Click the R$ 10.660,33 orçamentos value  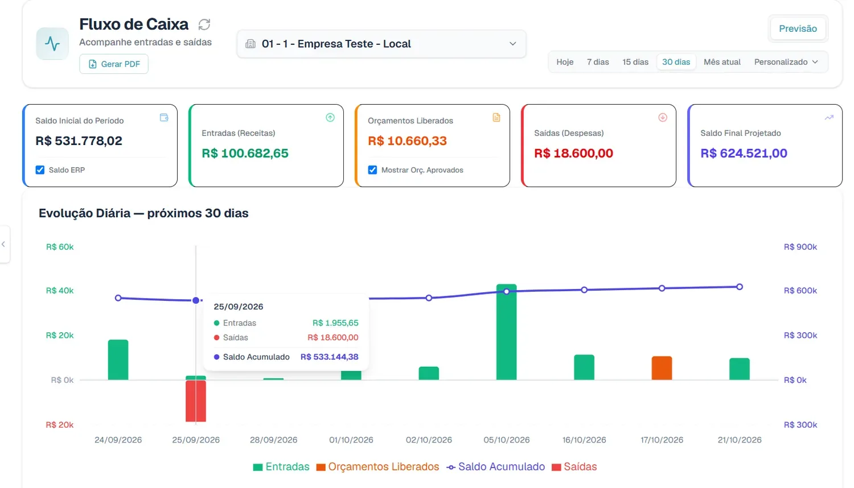coord(407,141)
